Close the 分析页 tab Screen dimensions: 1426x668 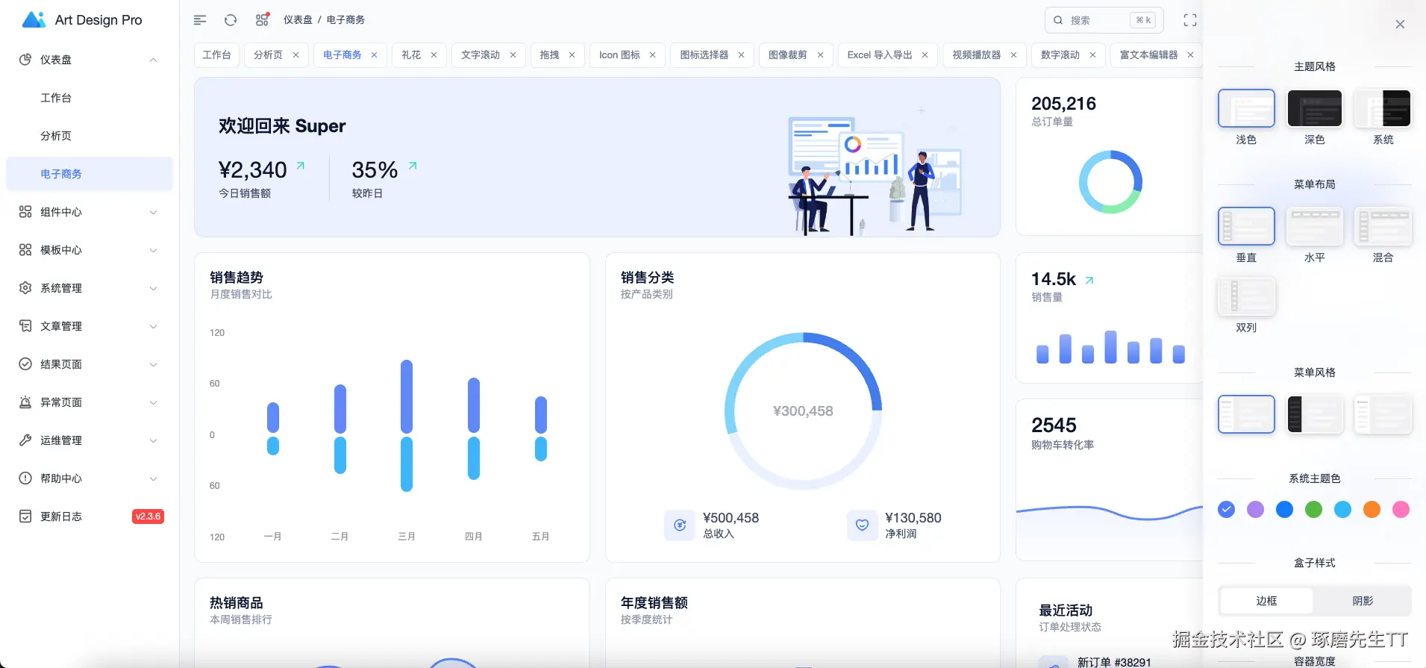click(295, 55)
